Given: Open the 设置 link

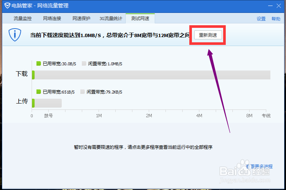Looking at the screenshot, I should [x=261, y=19].
